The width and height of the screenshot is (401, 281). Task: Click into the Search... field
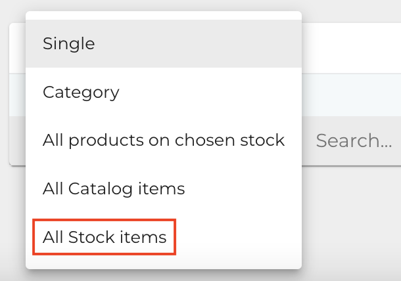pos(354,140)
